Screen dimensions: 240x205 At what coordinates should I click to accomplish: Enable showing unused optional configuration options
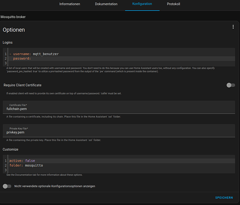click(7, 186)
